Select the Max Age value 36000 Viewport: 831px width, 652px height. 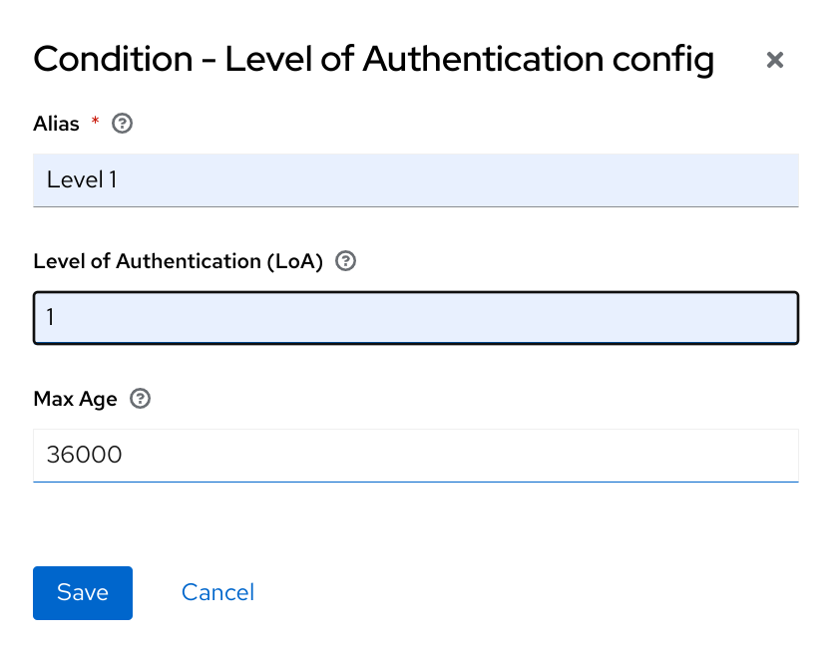[x=415, y=455]
